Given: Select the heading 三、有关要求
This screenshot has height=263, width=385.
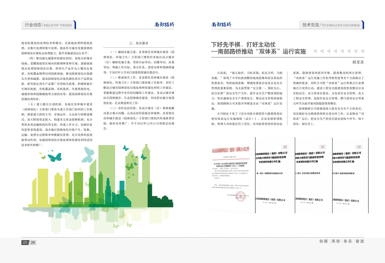Looking at the screenshot, I should pyautogui.click(x=139, y=43).
